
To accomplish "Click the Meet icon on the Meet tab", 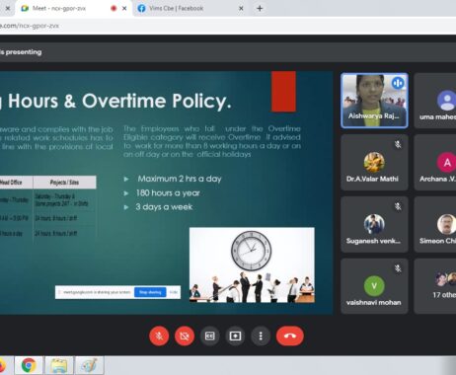I will (25, 9).
